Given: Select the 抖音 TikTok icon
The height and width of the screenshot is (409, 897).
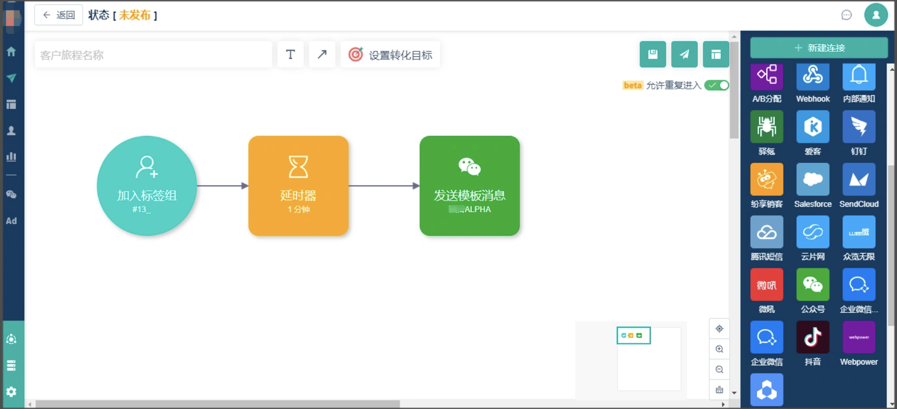Looking at the screenshot, I should (x=813, y=337).
